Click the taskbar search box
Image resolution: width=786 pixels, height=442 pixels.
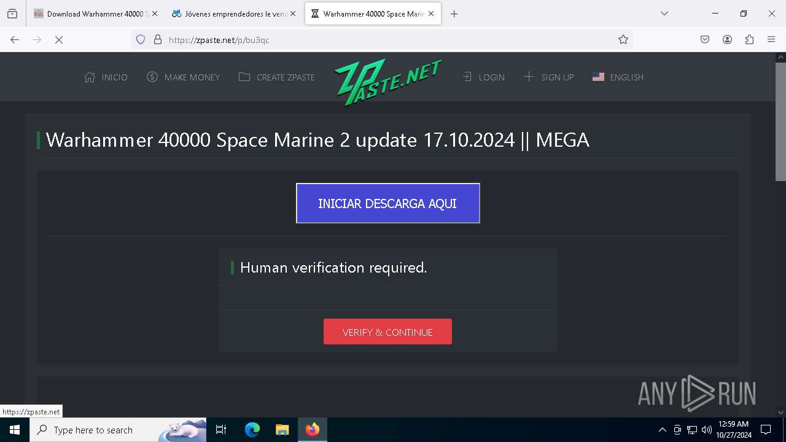click(x=118, y=430)
